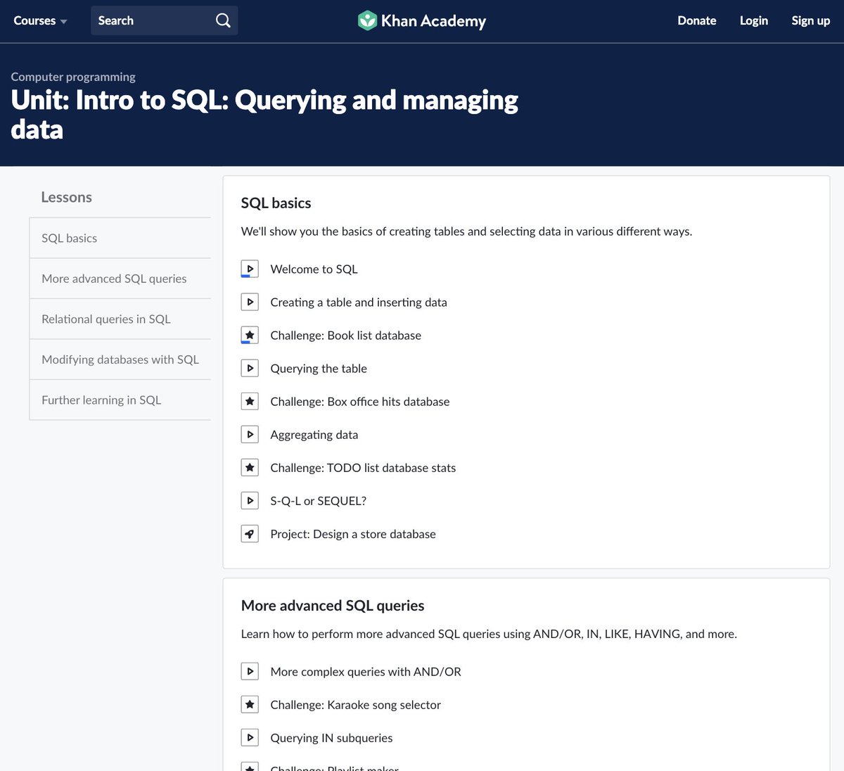Open the Courses dropdown menu
The width and height of the screenshot is (844, 771).
[x=41, y=20]
